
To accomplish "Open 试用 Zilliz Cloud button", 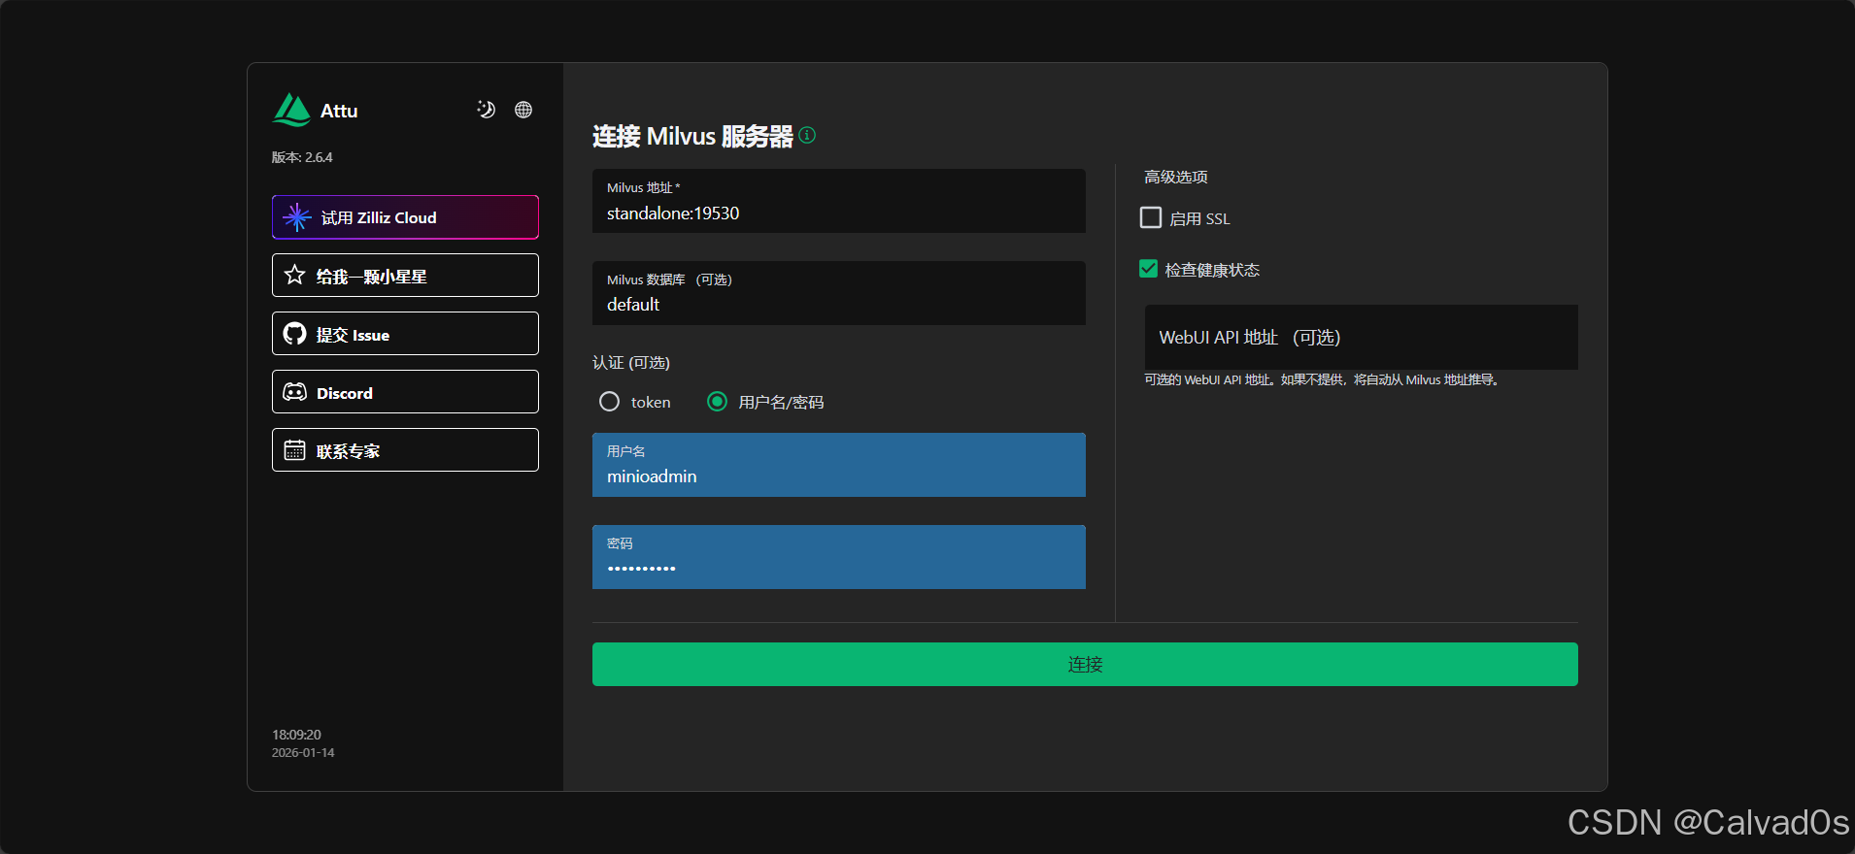I will pos(405,217).
